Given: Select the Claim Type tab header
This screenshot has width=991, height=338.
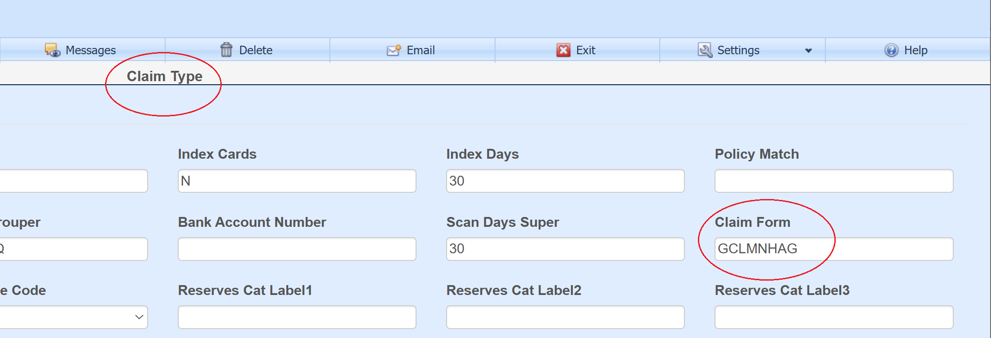Looking at the screenshot, I should coord(164,76).
